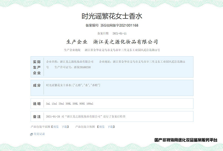The width and height of the screenshot is (223, 151).
Task: Click the 国产非特殊用途化妆品备案服务平台 footer text
Action: point(186,140)
